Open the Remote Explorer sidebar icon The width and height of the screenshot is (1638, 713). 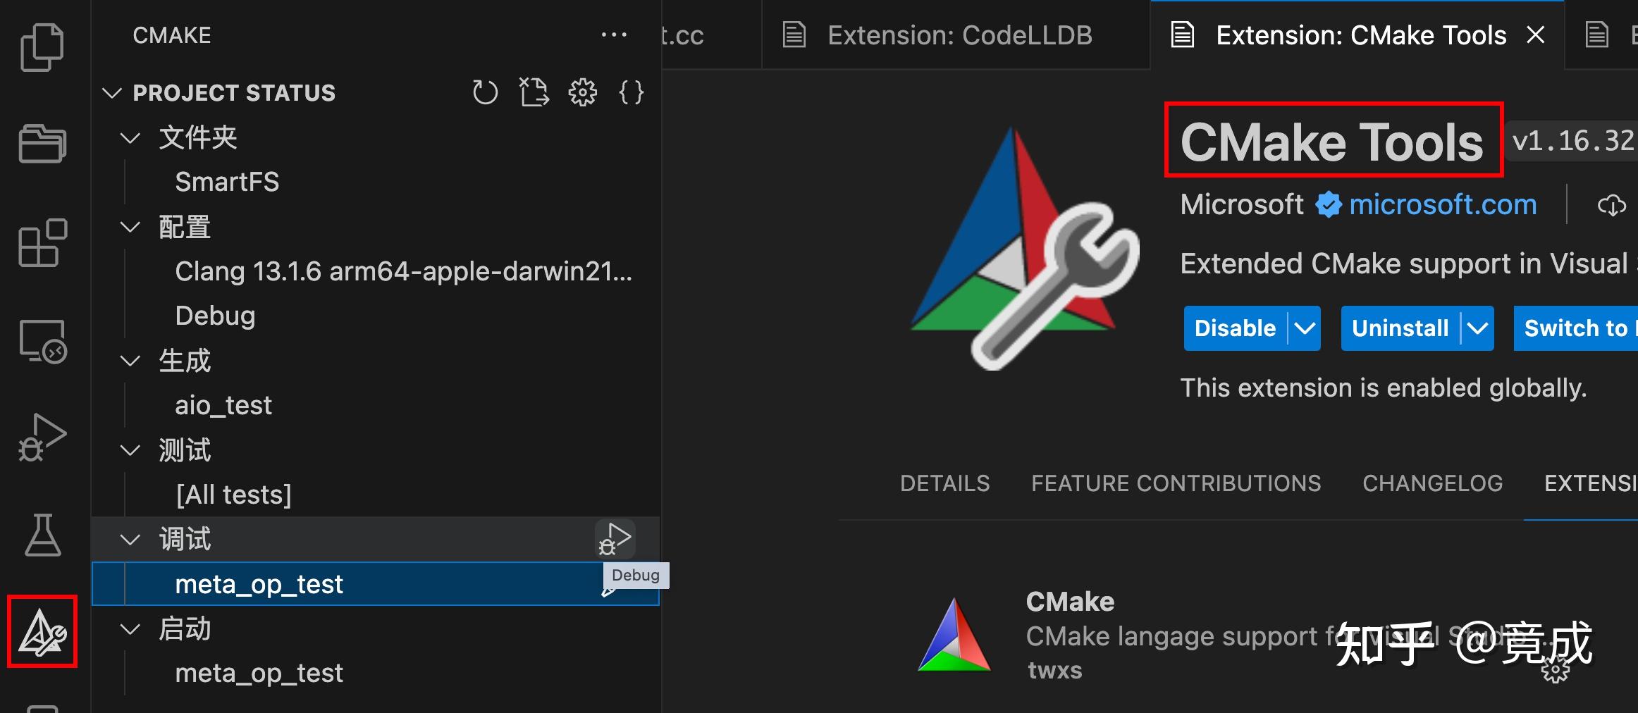click(x=42, y=340)
